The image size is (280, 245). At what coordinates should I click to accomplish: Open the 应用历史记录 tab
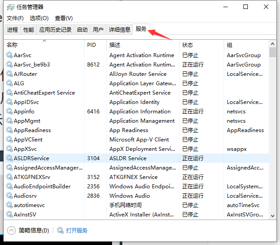click(x=55, y=29)
